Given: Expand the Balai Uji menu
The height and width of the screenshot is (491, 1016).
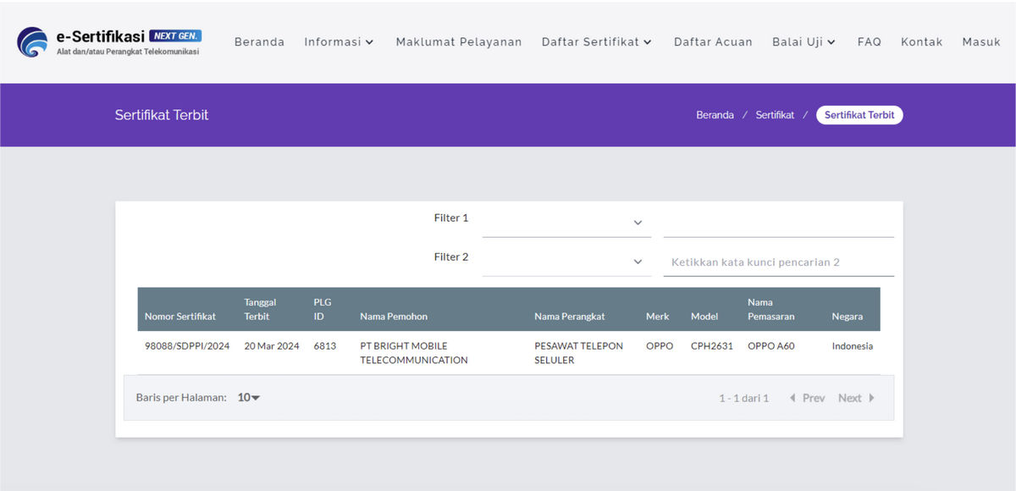Looking at the screenshot, I should click(803, 41).
